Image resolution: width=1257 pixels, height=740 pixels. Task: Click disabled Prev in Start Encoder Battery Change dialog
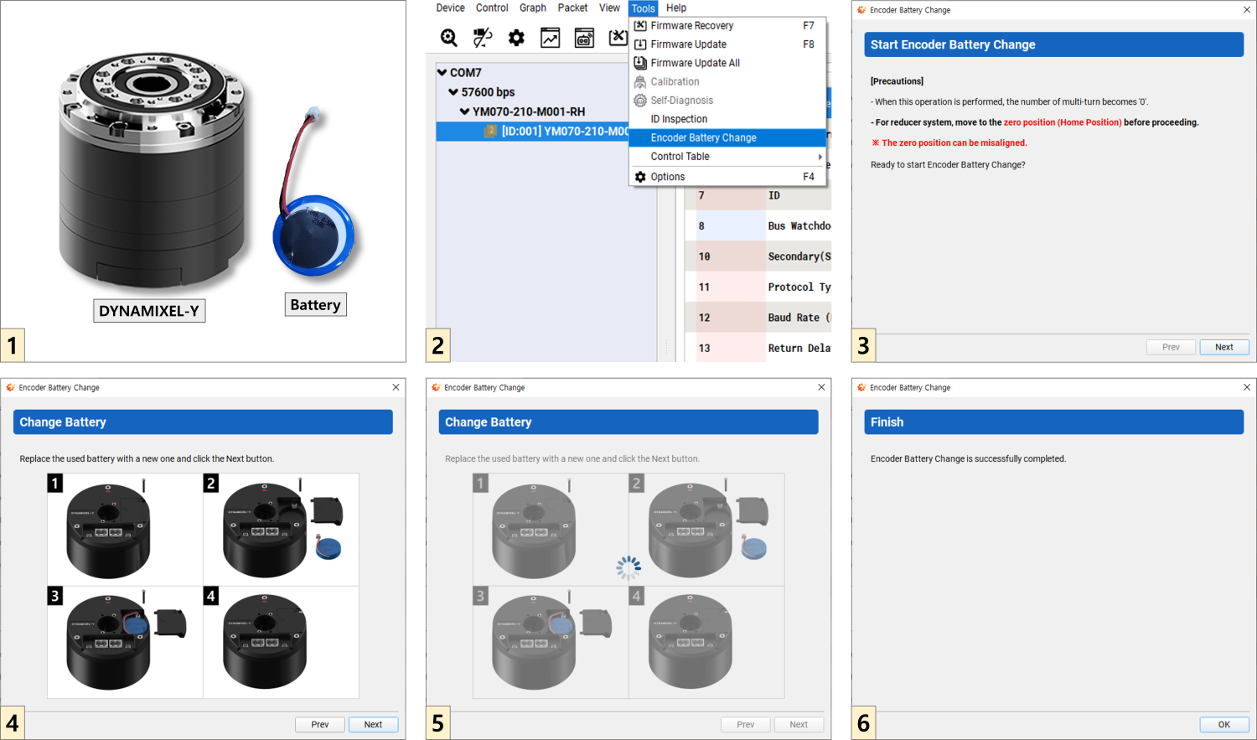[x=1171, y=347]
